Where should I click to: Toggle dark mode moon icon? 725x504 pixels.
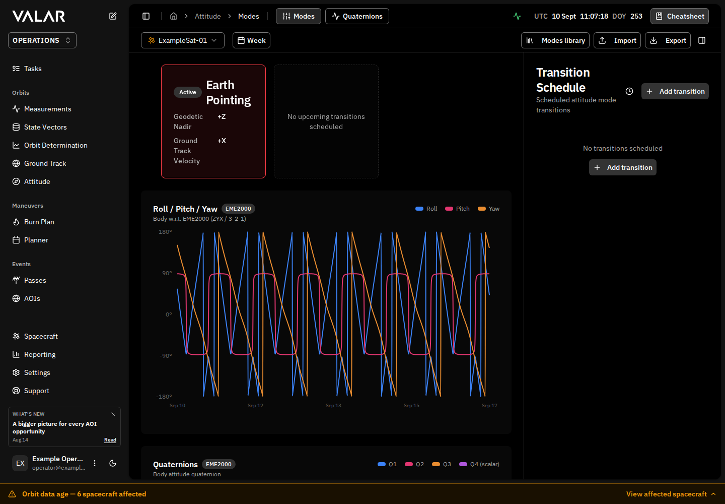point(113,463)
